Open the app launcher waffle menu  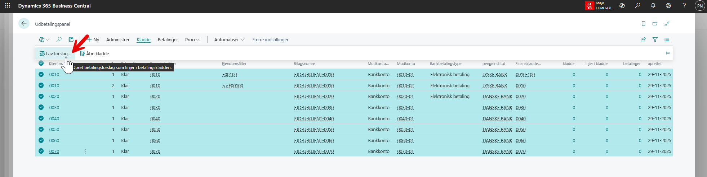(8, 6)
